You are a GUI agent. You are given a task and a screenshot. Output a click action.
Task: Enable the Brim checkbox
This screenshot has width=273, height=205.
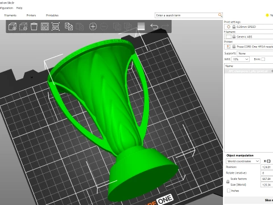coord(263,59)
